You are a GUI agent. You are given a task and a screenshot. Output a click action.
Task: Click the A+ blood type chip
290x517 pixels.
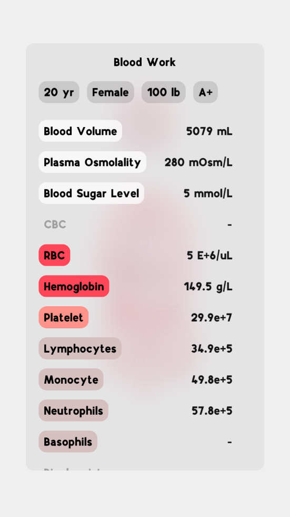coord(205,92)
